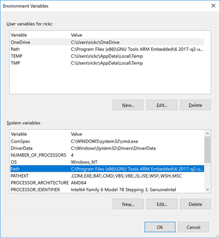Click the system variables scroll up arrow
This screenshot has height=238, width=220.
pos(208,133)
